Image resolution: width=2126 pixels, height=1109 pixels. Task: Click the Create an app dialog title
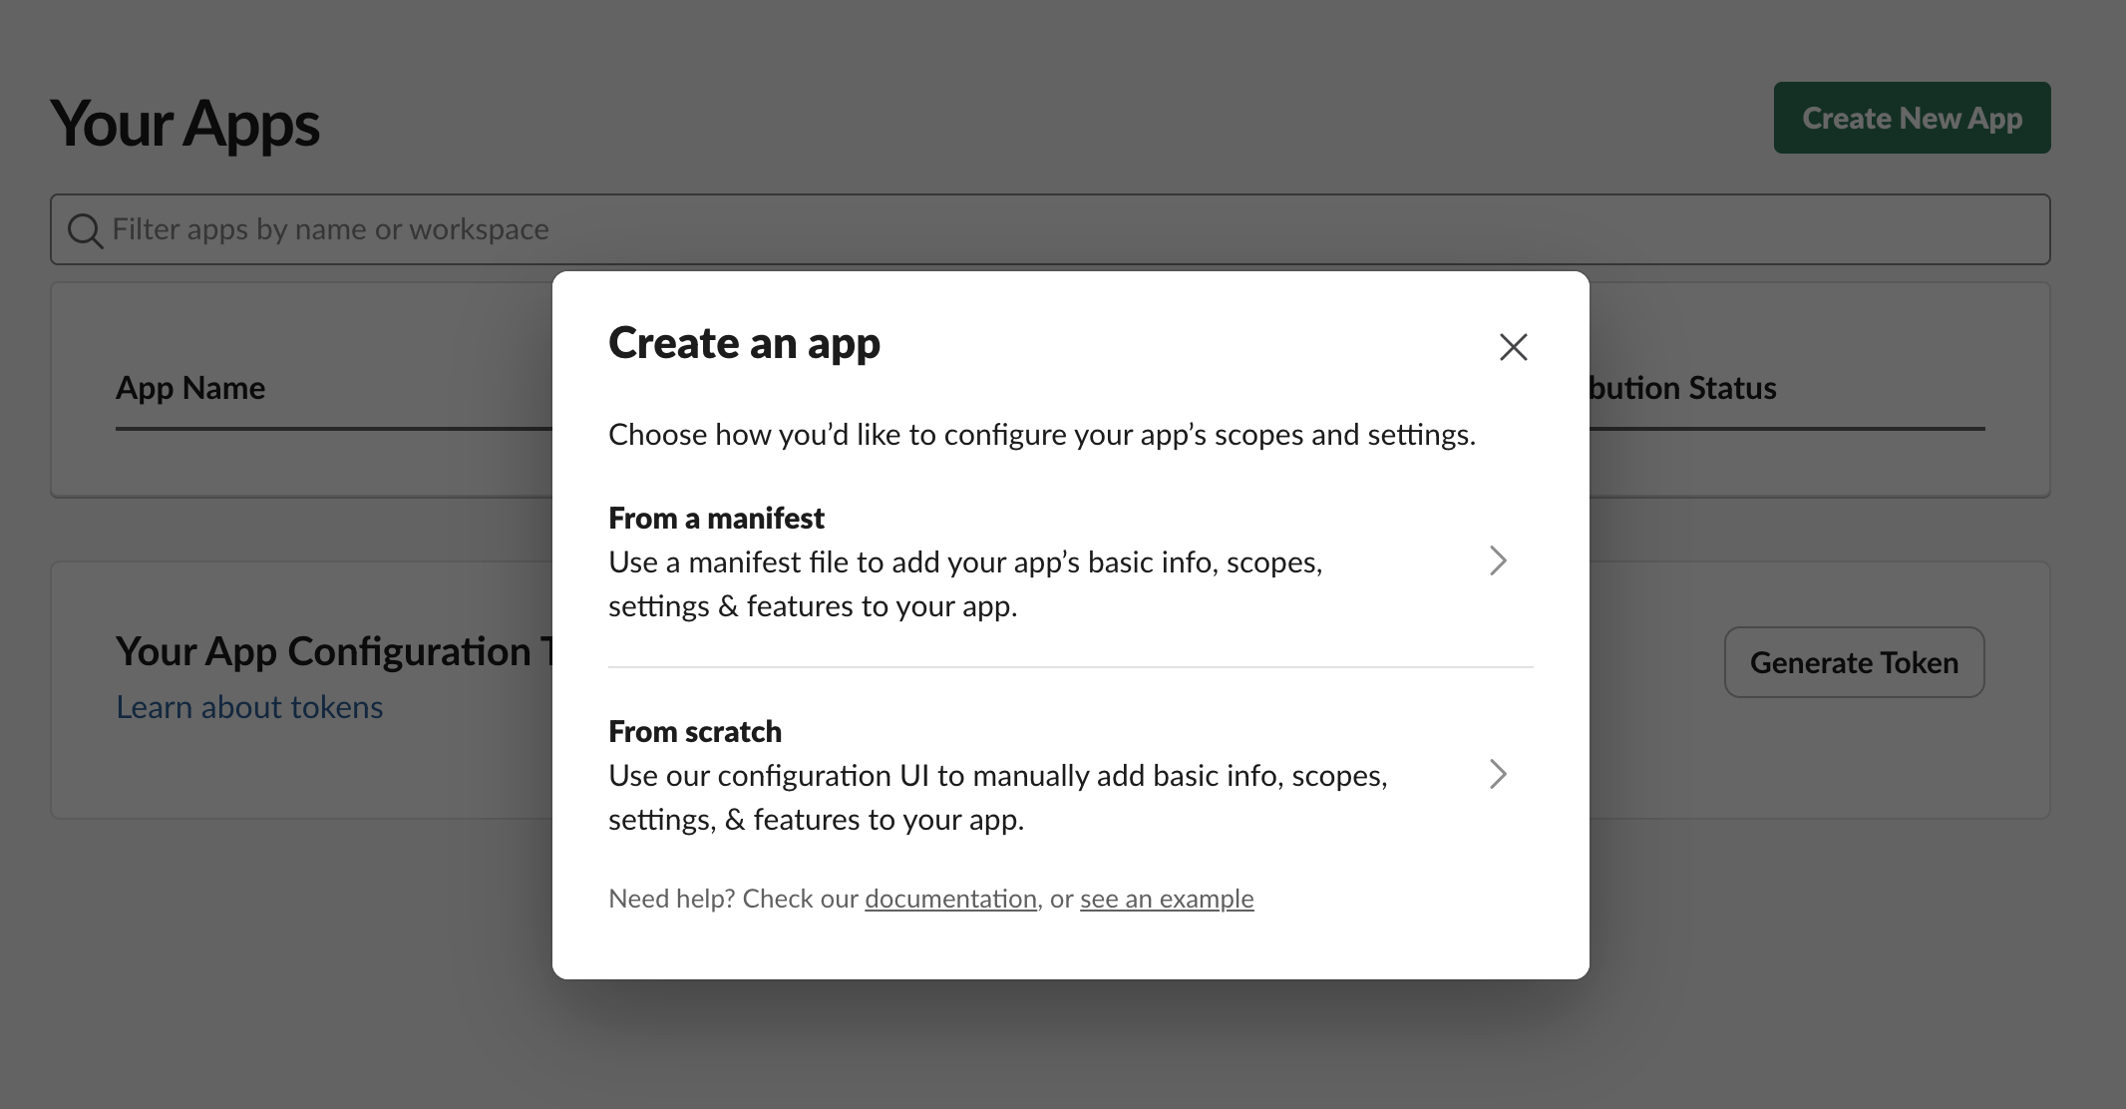[x=744, y=343]
